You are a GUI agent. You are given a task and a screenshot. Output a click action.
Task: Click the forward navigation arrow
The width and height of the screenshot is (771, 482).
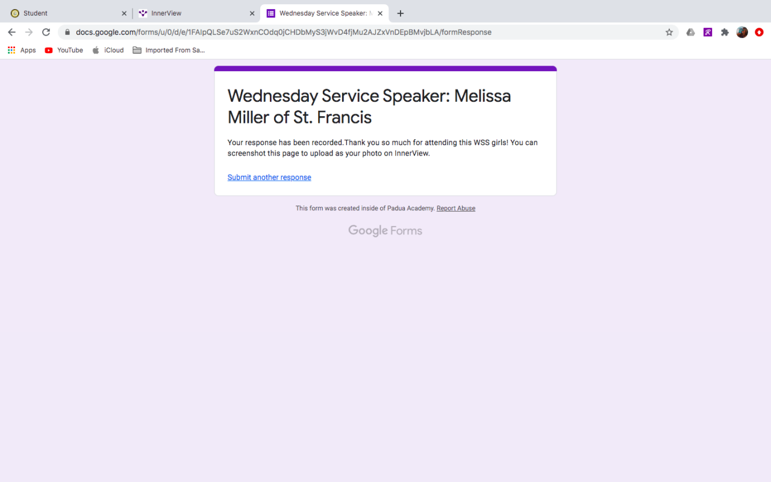click(29, 33)
